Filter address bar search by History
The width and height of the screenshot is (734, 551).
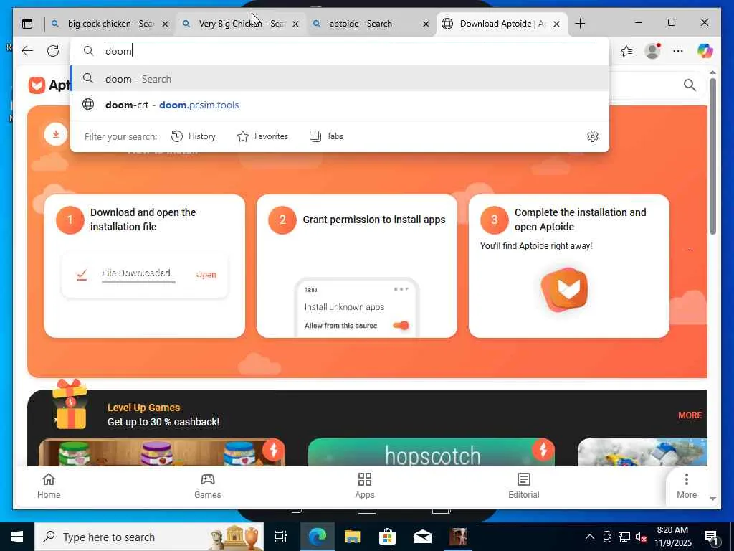coord(194,136)
